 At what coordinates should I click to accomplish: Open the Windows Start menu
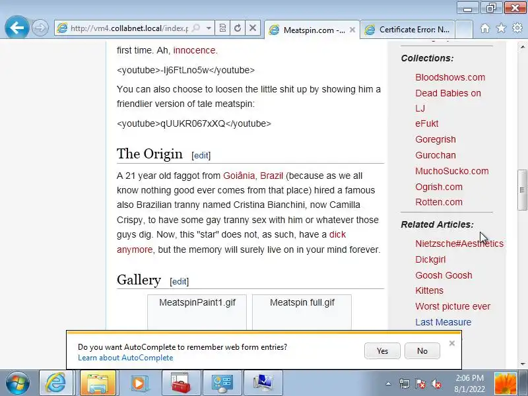tap(18, 383)
